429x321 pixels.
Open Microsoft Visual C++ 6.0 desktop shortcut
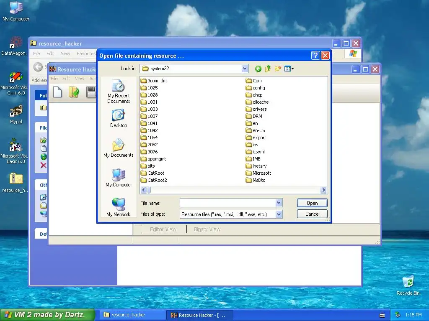click(x=14, y=84)
